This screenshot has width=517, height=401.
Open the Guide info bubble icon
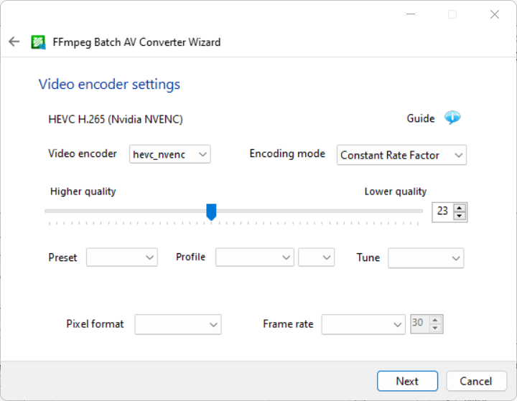(x=452, y=118)
